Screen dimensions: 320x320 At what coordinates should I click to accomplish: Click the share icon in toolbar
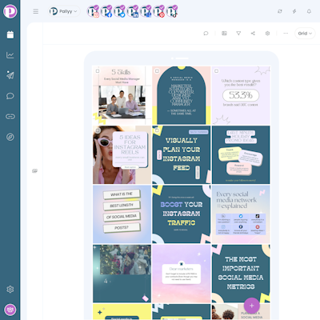tap(253, 34)
